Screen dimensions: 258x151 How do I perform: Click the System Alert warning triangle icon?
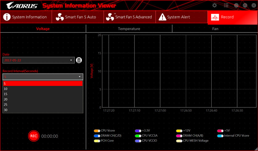163,17
